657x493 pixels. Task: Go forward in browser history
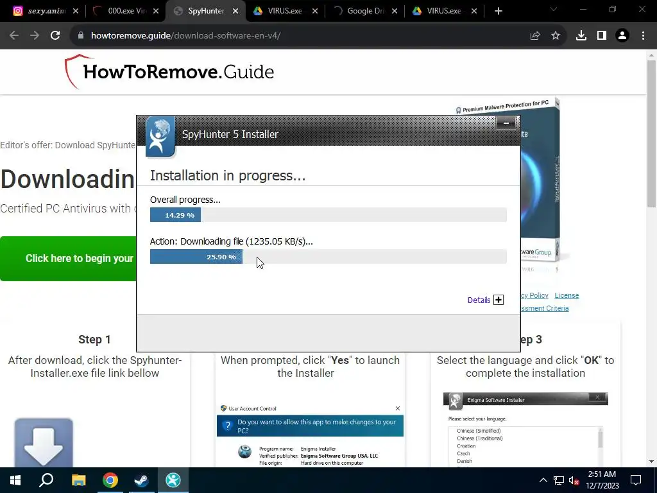pos(35,36)
